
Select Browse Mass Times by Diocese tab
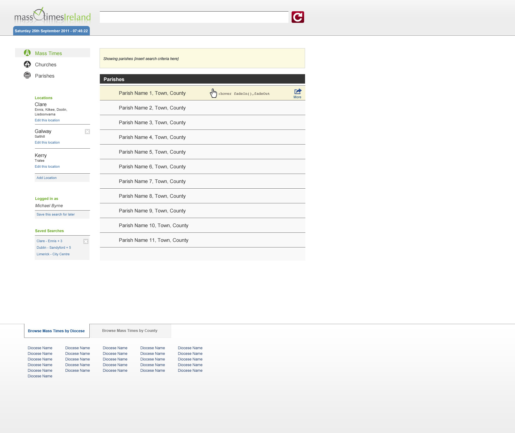tap(56, 331)
